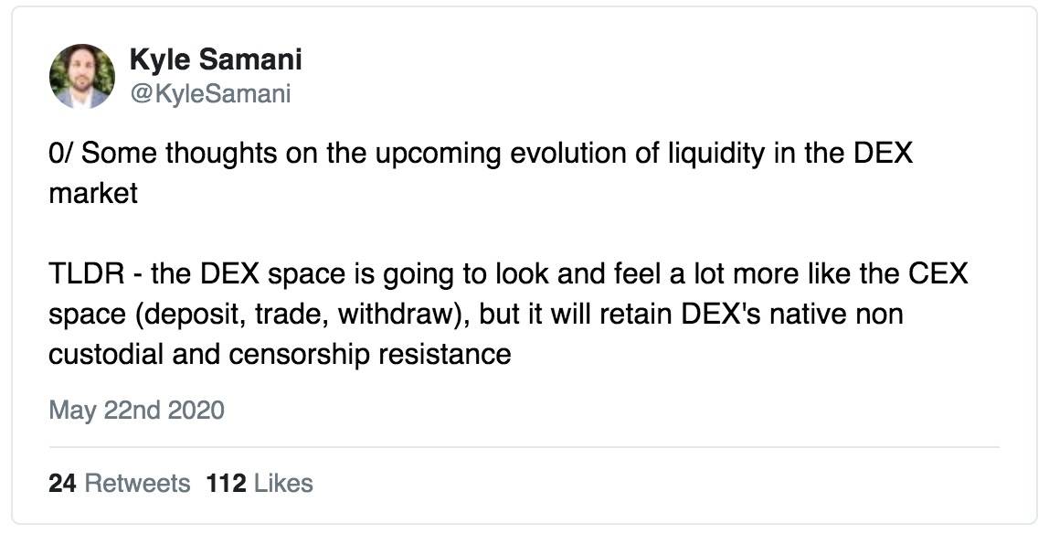Click the words censorship resistance
The height and width of the screenshot is (534, 1049).
click(370, 354)
